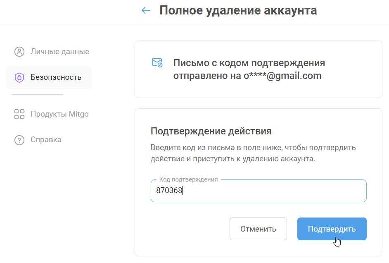The height and width of the screenshot is (263, 389).
Task: Go to Продукты Mitgo section label
Action: pos(59,114)
